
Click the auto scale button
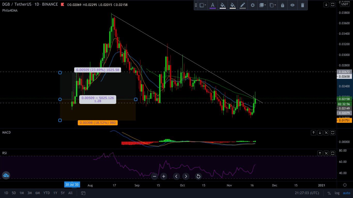pos(346,193)
